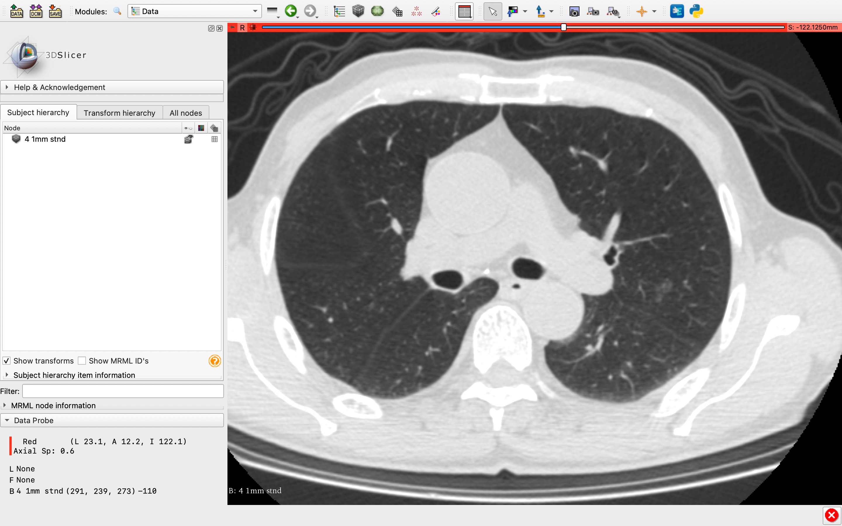
Task: Uncheck Show transforms checkbox
Action: point(7,361)
